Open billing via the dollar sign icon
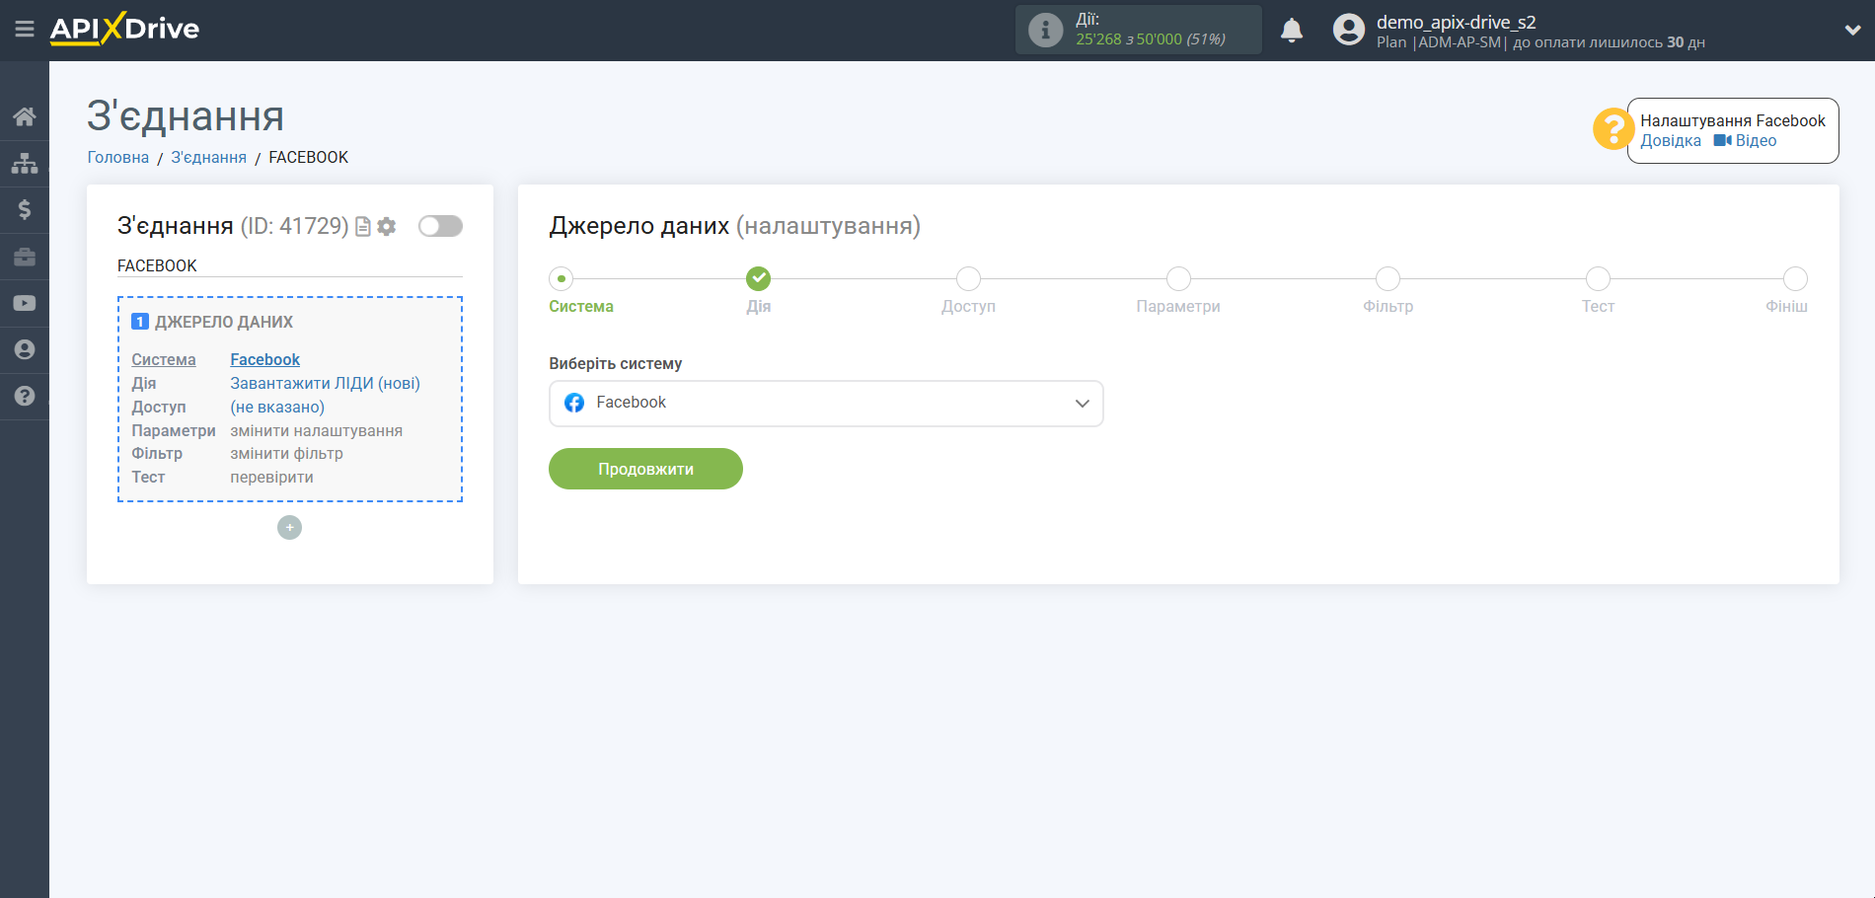1875x898 pixels. tap(25, 209)
